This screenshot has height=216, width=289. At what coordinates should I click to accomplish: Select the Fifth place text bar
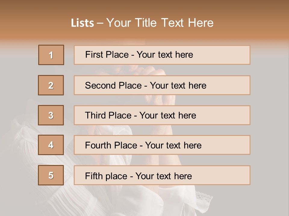pos(162,175)
